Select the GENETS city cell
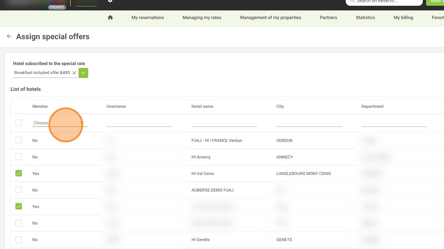 pos(284,240)
